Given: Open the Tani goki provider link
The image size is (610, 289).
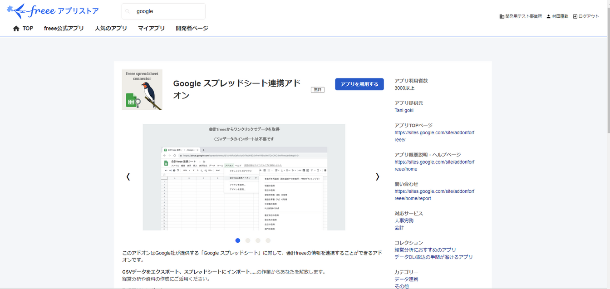Looking at the screenshot, I should [x=404, y=110].
